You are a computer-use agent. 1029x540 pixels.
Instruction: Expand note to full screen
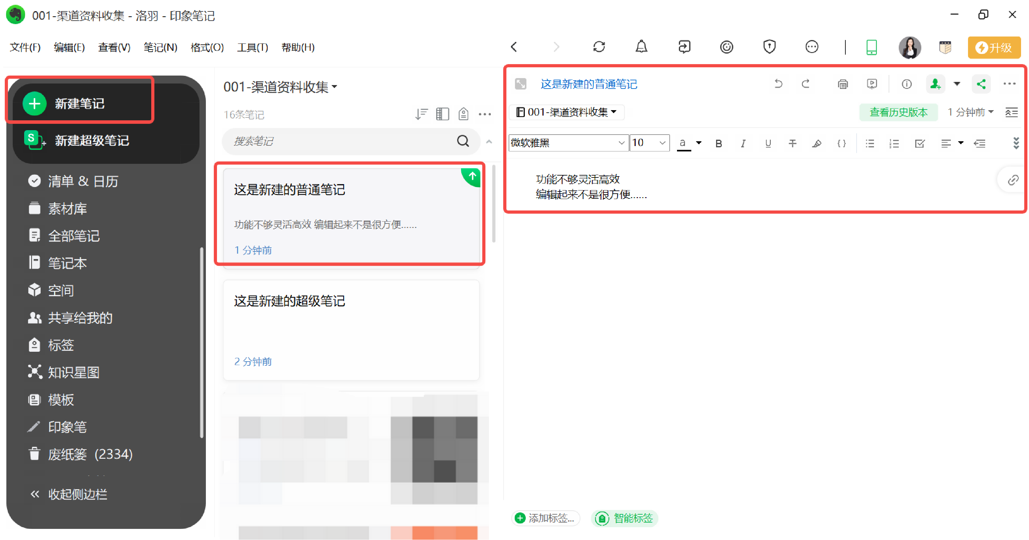pos(520,84)
